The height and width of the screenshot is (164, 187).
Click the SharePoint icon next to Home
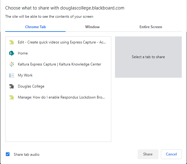pos(12,53)
